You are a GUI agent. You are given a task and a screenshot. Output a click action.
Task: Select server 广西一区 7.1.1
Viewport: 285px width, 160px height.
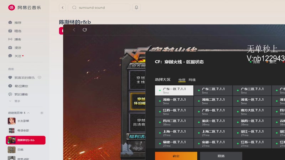click(x=213, y=112)
